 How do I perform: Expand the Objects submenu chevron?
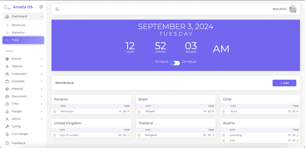pyautogui.click(x=42, y=66)
